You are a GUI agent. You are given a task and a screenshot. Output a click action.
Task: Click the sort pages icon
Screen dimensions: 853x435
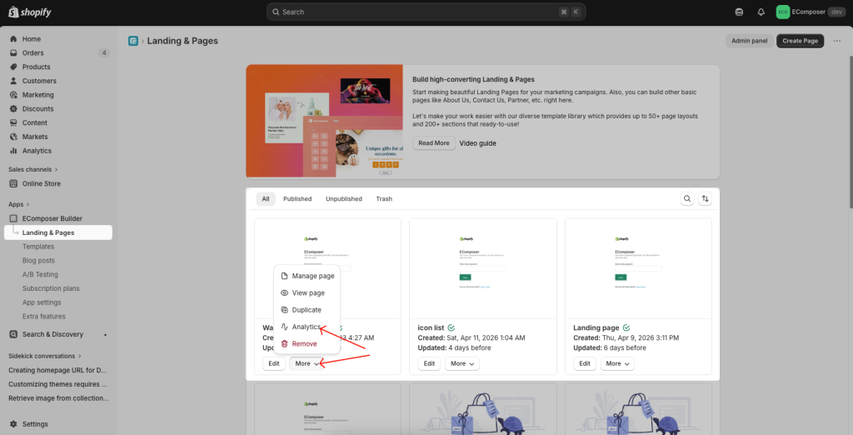(x=706, y=199)
